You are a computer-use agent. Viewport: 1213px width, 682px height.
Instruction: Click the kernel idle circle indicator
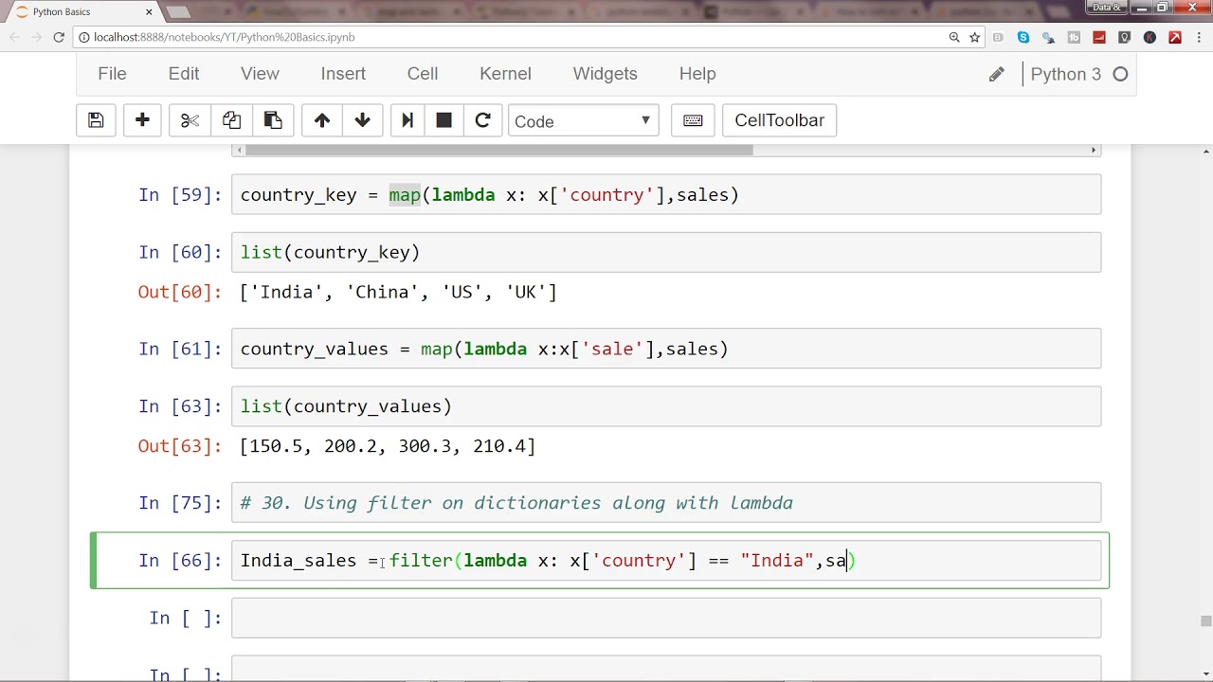(x=1120, y=74)
